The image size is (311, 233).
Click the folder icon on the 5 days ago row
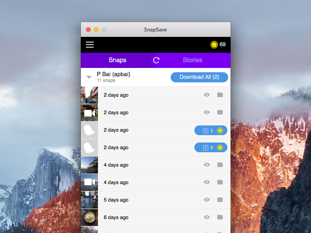220,200
